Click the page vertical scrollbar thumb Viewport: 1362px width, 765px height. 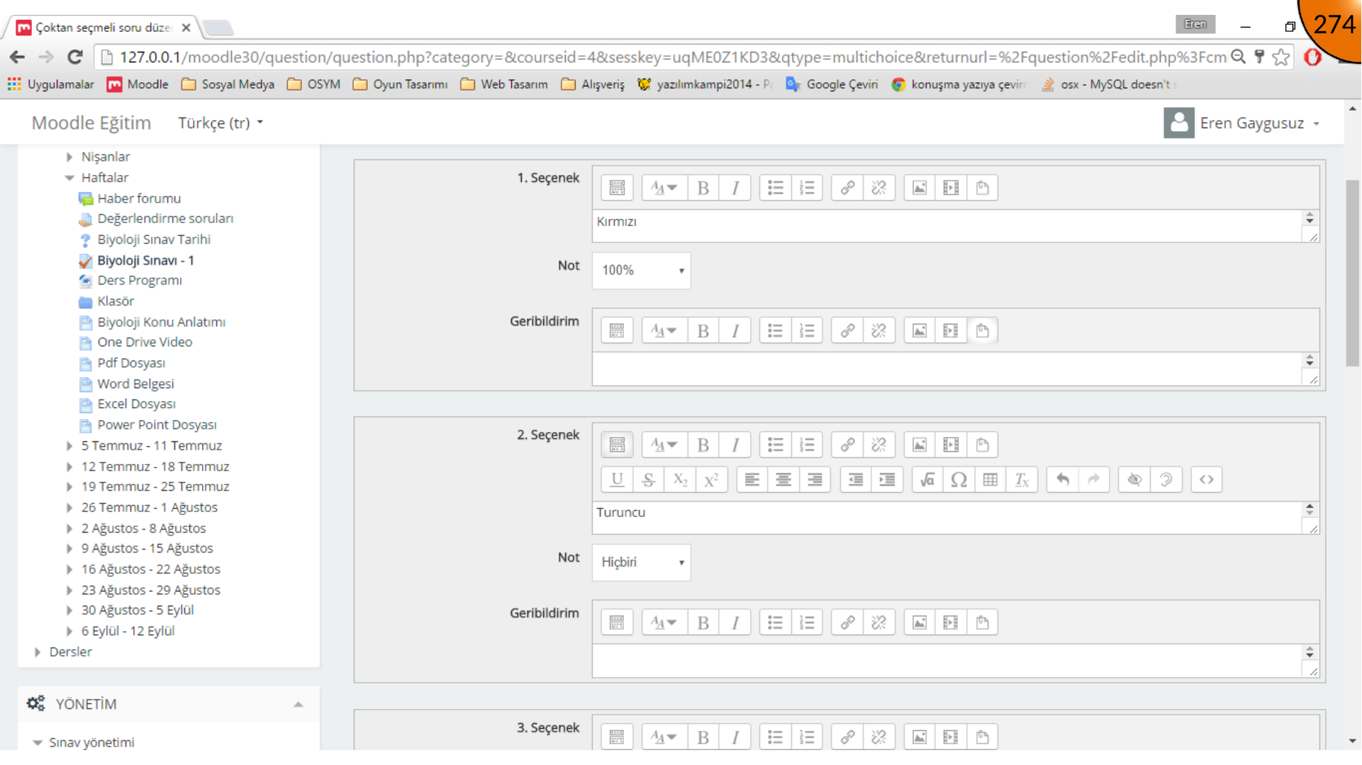[1353, 273]
